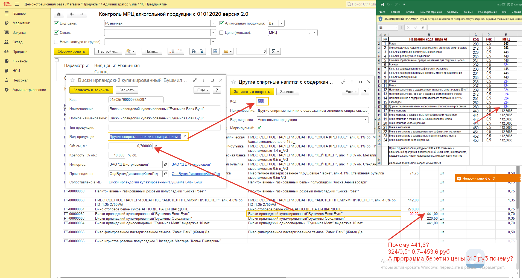
Task: Open Вид продукции item via open icon
Action: (x=185, y=137)
